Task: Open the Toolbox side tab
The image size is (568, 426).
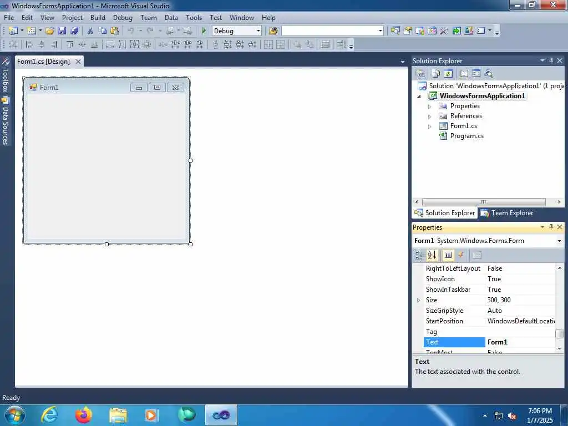Action: tap(5, 75)
